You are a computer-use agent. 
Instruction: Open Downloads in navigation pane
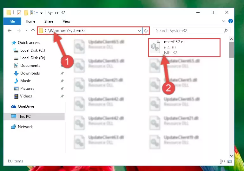(30, 73)
